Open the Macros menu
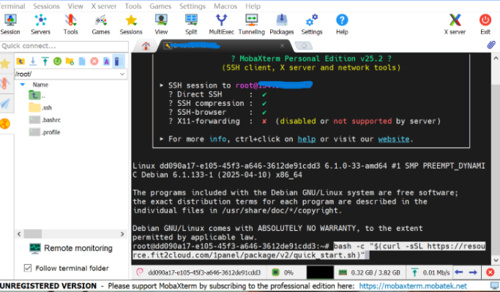Viewport: 500px width, 292px height. coord(225,6)
